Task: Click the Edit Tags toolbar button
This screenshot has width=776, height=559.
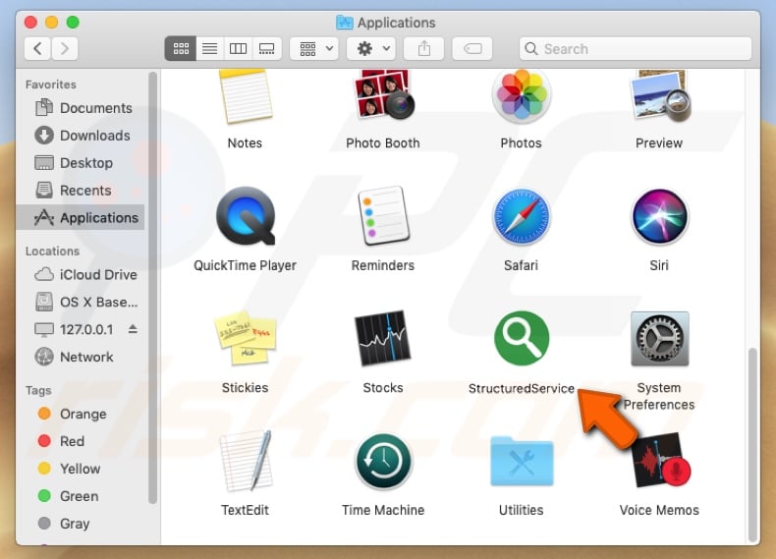Action: point(472,48)
